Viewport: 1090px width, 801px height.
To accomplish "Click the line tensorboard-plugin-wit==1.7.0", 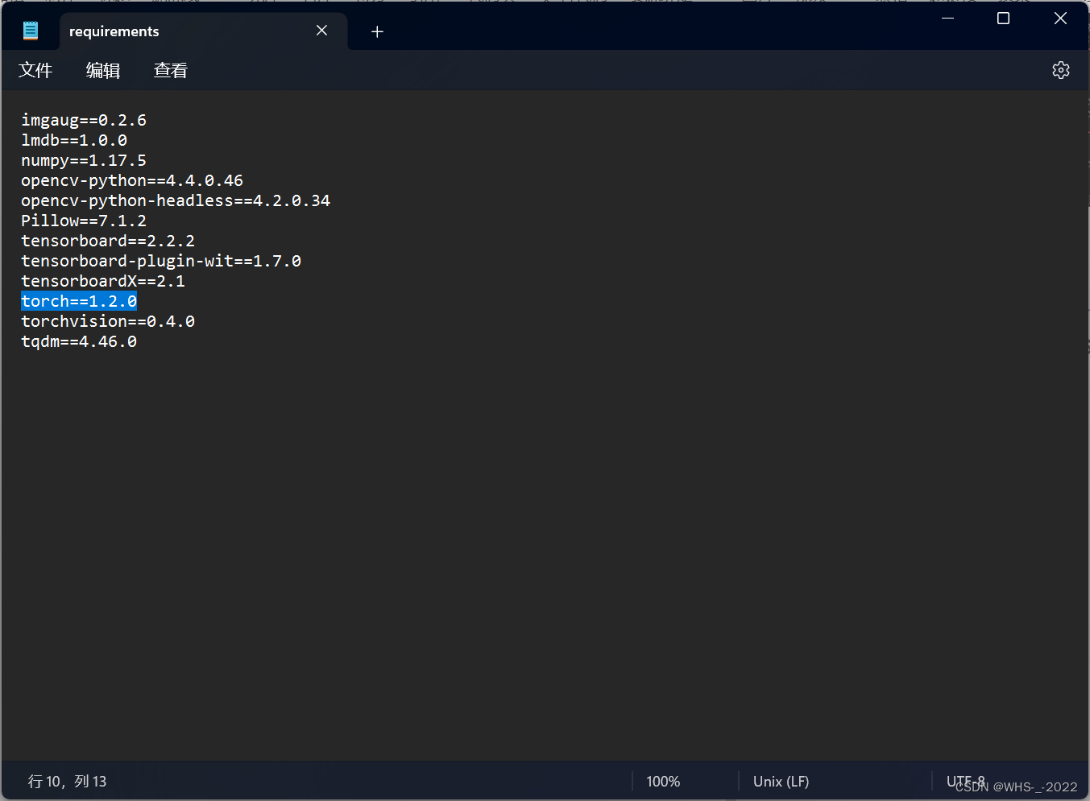I will tap(161, 261).
